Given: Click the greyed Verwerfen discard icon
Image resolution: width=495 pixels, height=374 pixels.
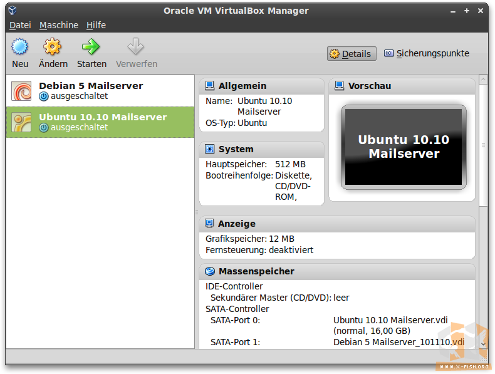Looking at the screenshot, I should tap(136, 47).
